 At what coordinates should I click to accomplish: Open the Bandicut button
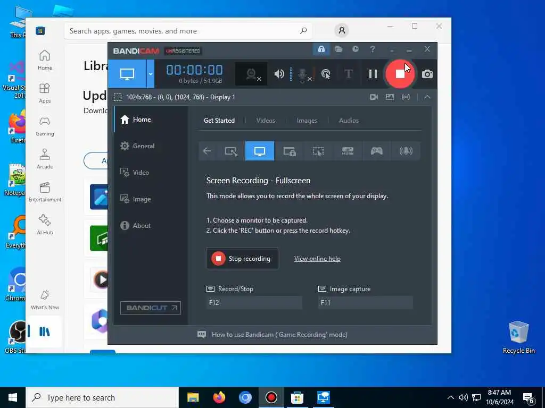[x=151, y=308]
